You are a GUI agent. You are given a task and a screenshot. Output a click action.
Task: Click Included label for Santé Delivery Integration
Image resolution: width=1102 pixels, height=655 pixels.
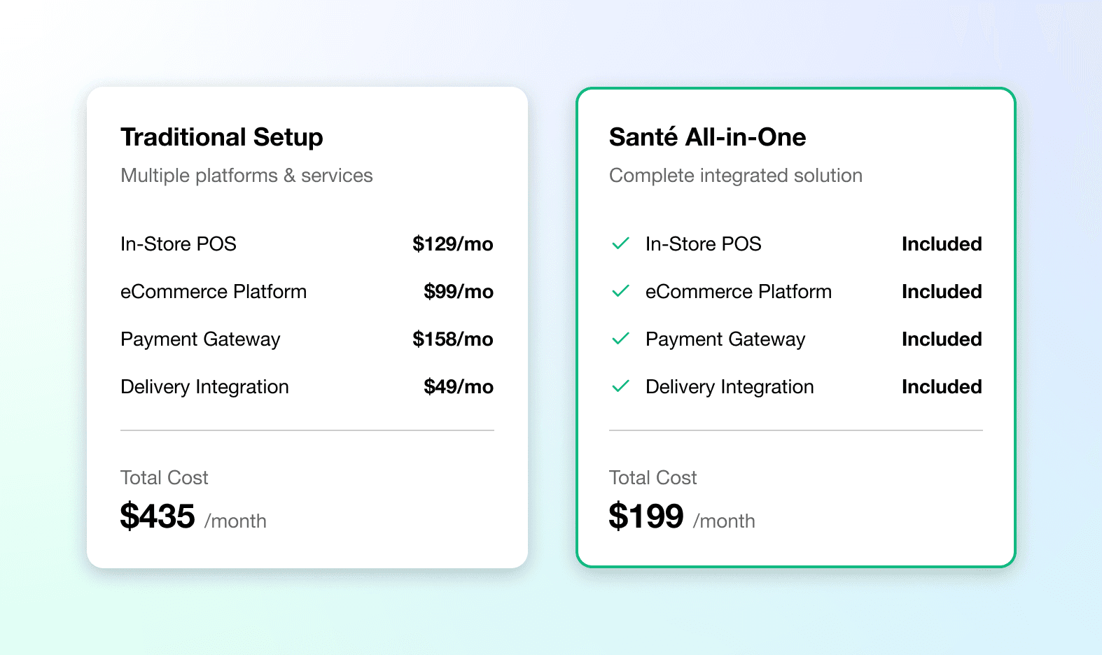coord(941,386)
